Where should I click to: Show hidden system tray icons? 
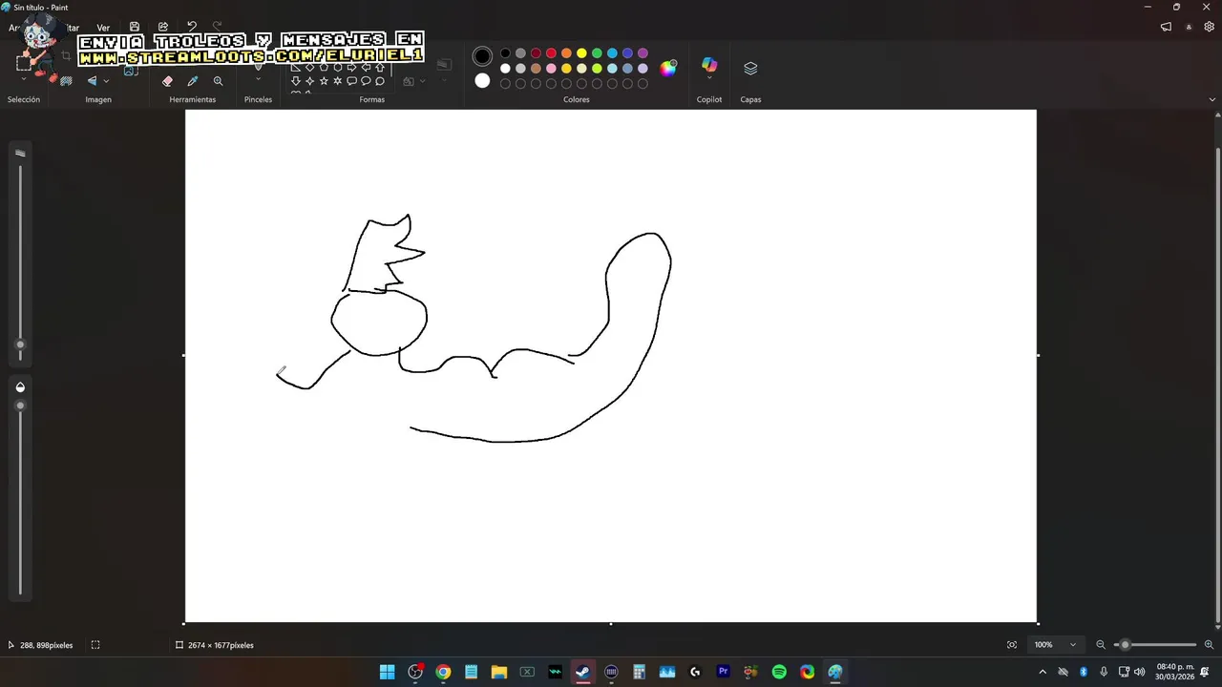[1043, 672]
